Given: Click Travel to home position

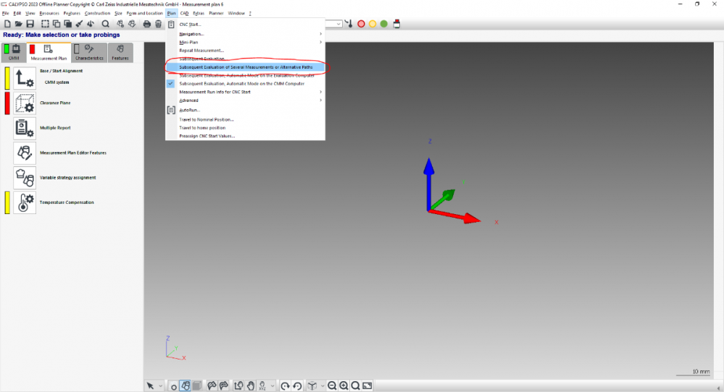Looking at the screenshot, I should (202, 127).
